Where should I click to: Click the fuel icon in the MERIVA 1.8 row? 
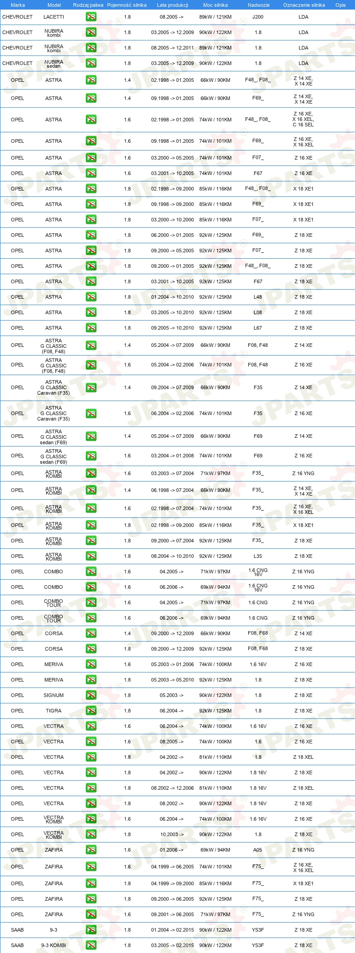pos(91,680)
